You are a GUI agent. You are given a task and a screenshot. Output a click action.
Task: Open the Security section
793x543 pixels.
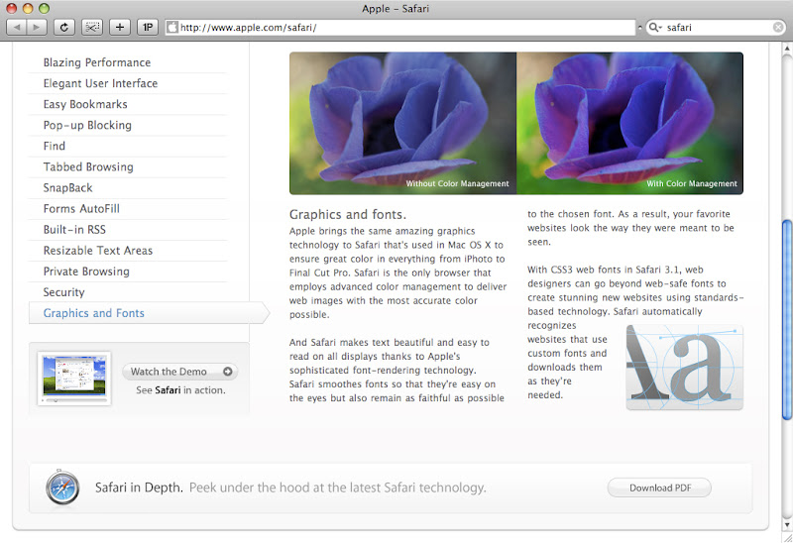tap(63, 292)
